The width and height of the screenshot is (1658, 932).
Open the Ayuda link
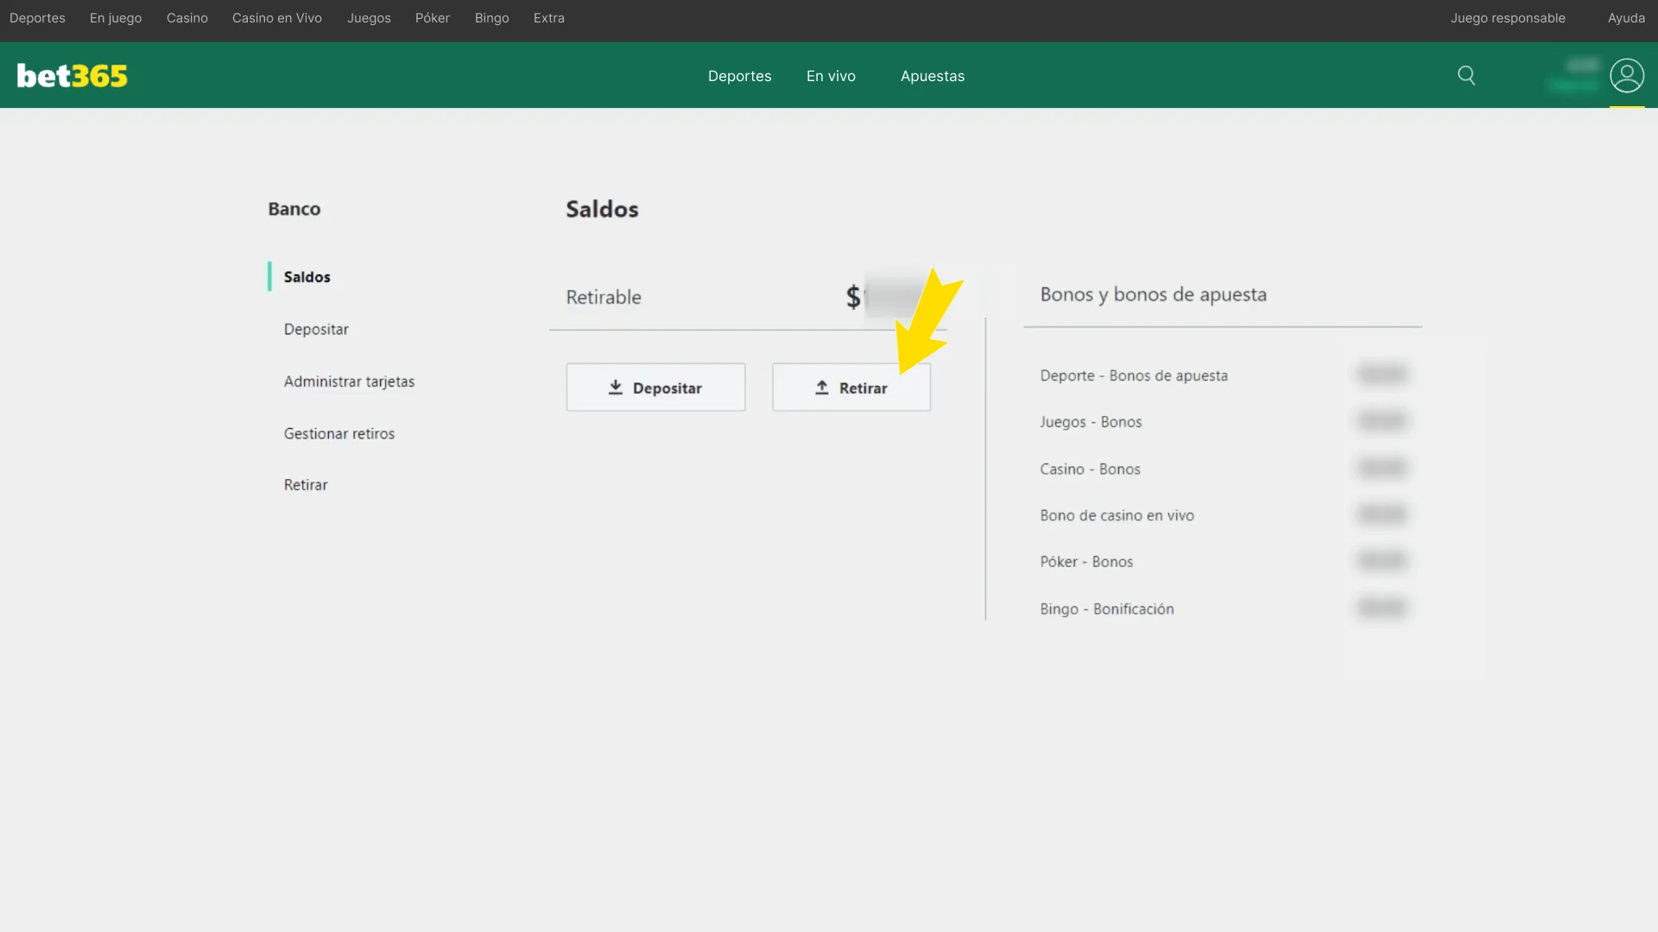[1627, 17]
